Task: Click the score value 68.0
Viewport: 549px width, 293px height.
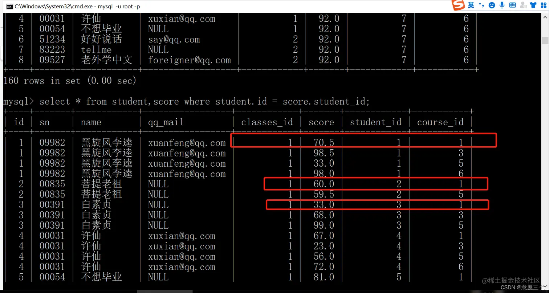Action: (324, 215)
